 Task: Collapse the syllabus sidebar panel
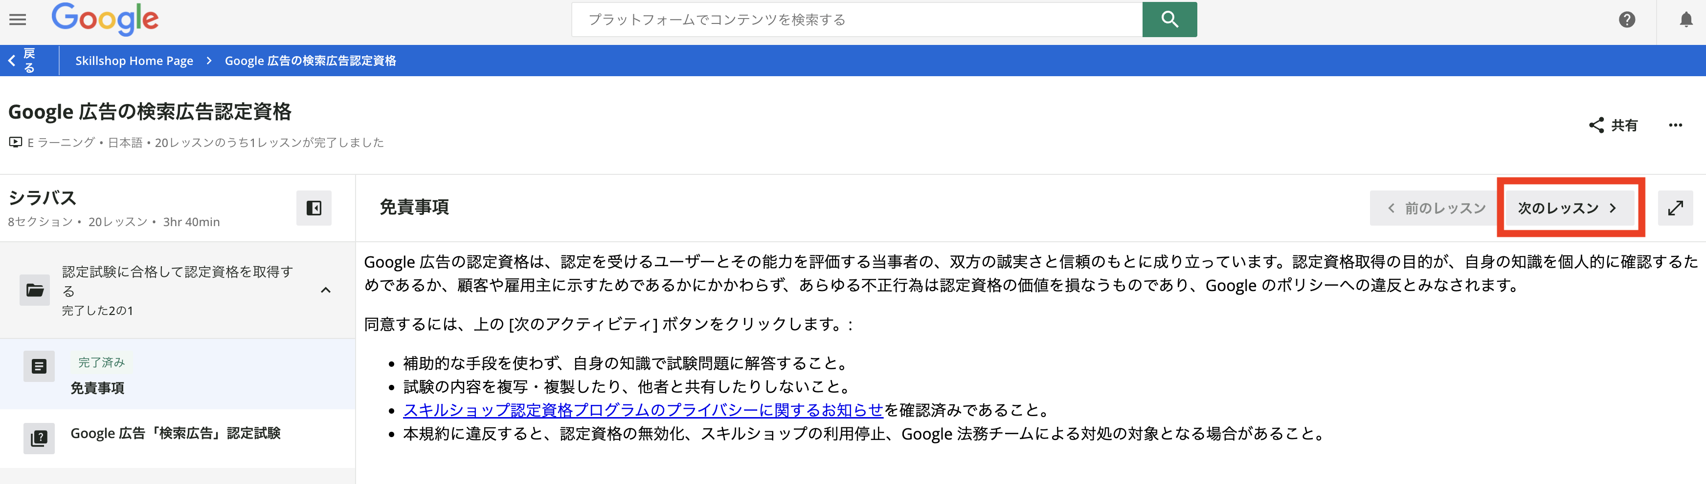(x=313, y=208)
